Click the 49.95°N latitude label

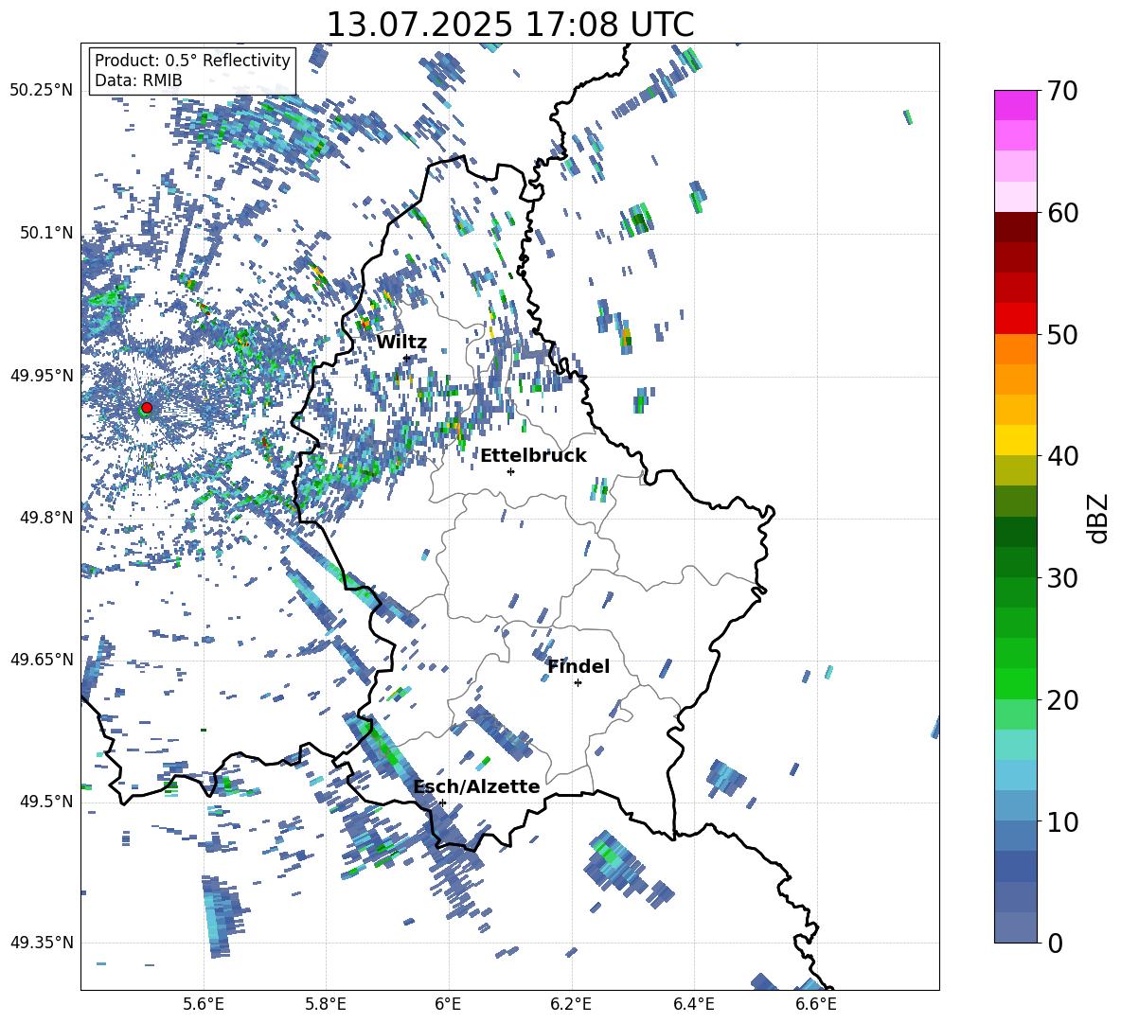[x=42, y=375]
